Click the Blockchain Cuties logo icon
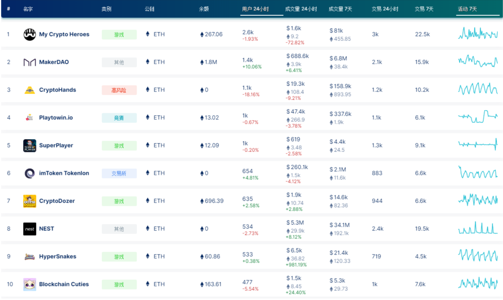Screen dimensions: 503x300 [x=29, y=284]
